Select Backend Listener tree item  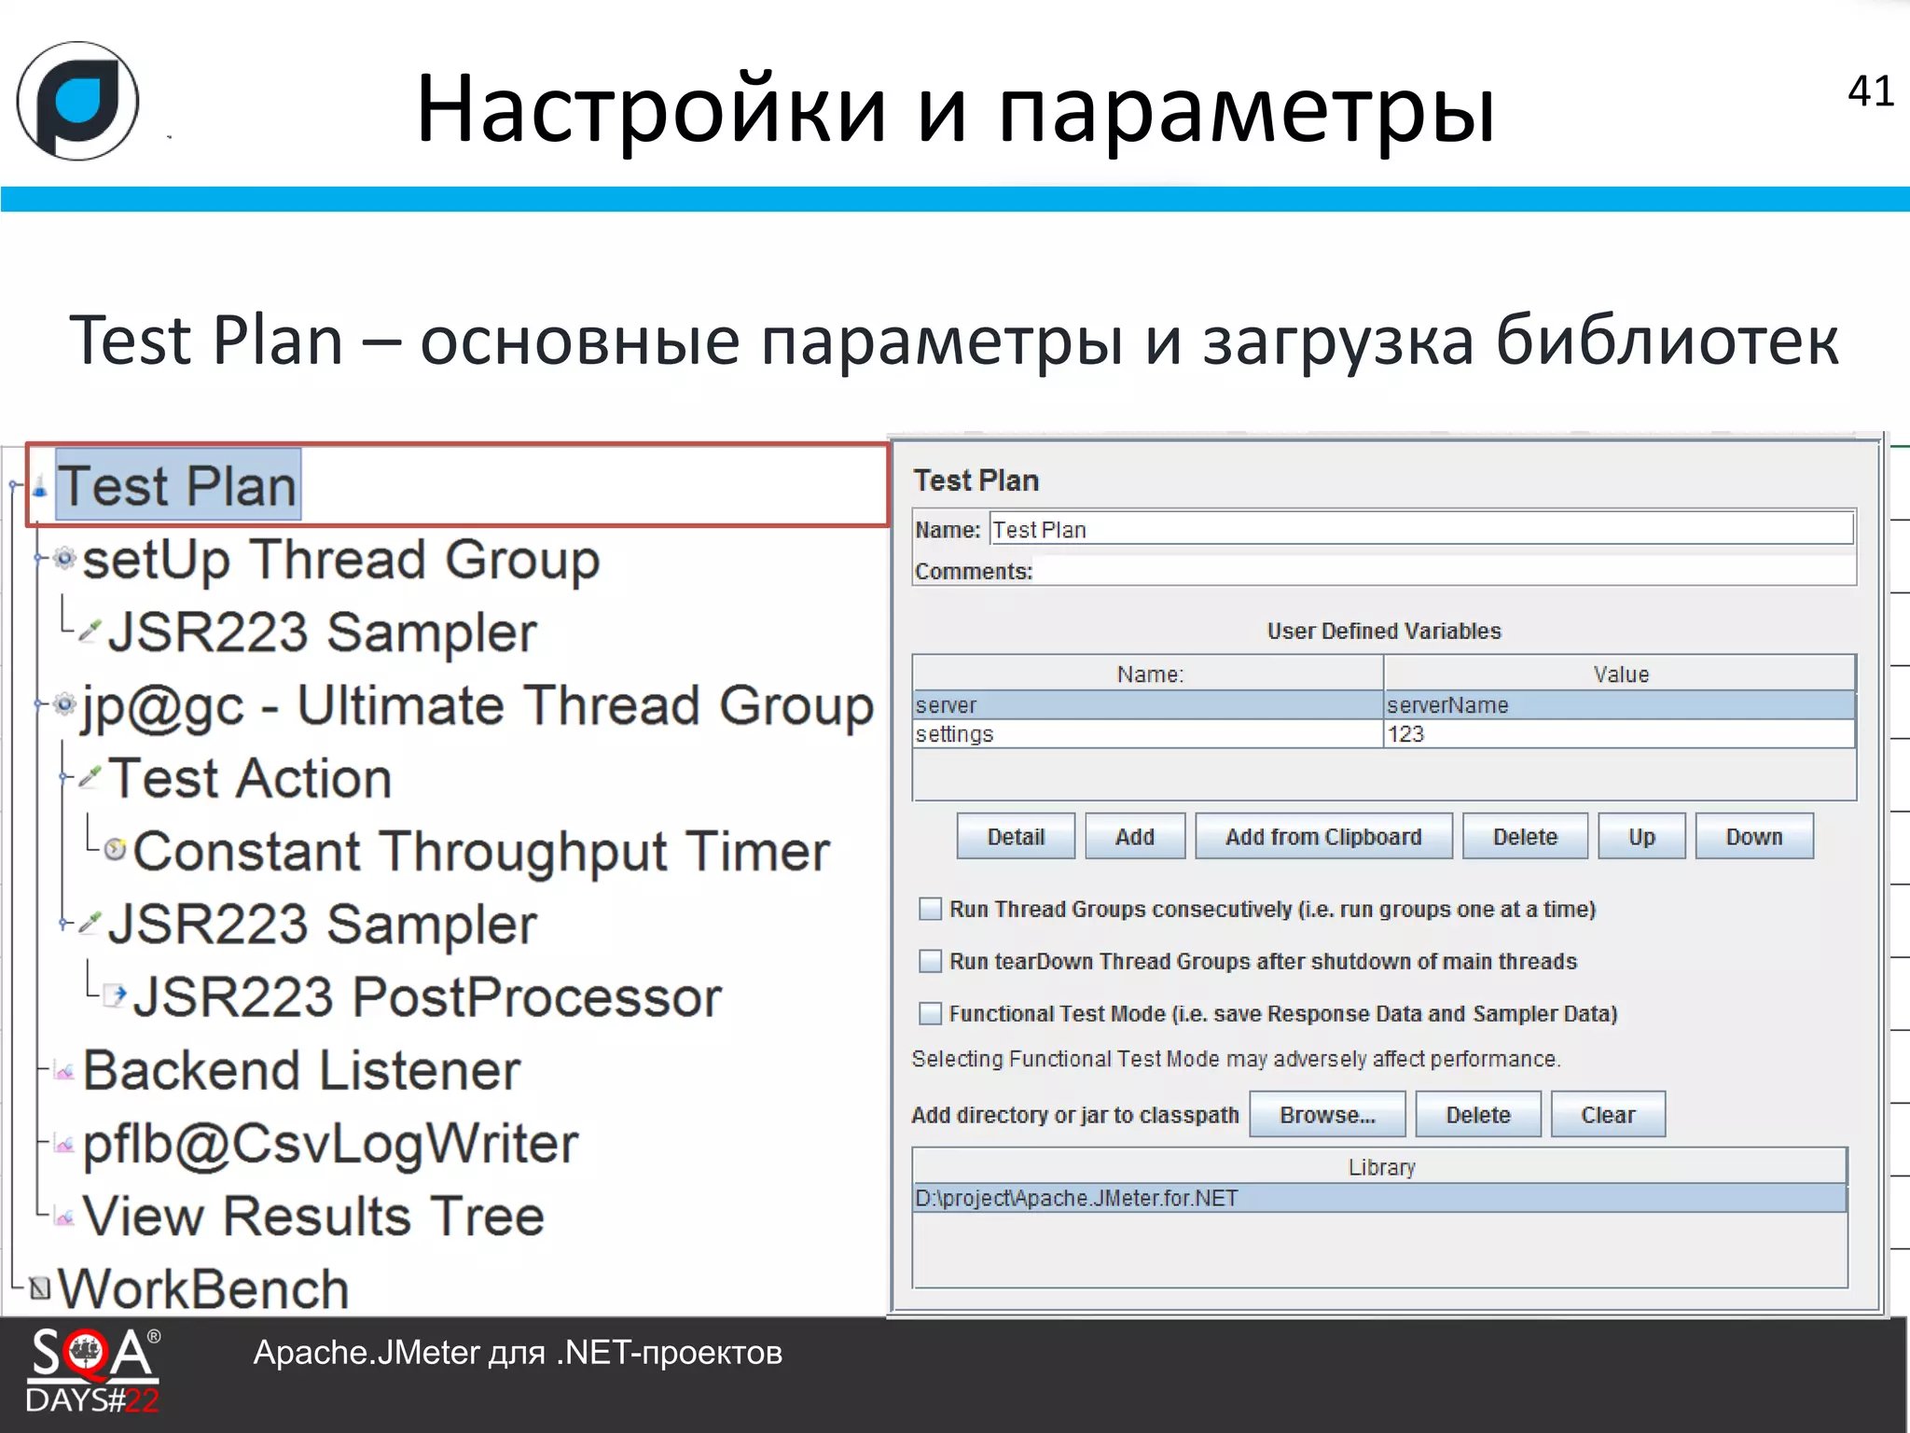[x=301, y=1070]
